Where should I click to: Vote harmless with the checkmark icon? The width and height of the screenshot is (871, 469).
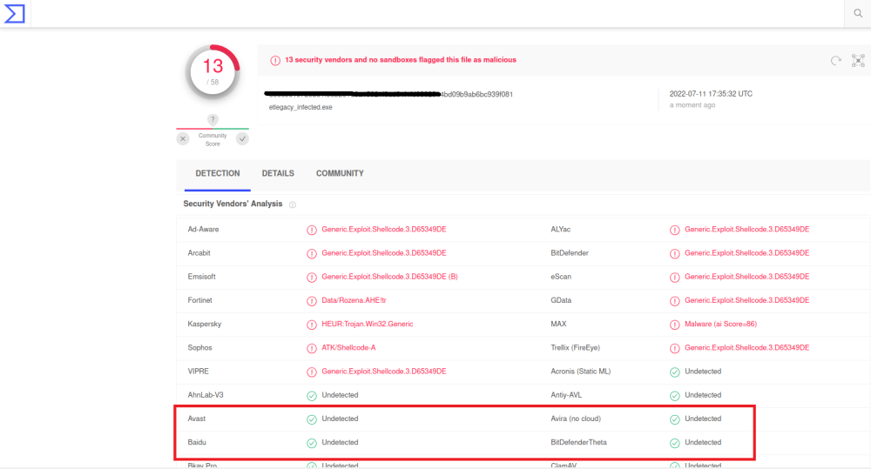[242, 138]
